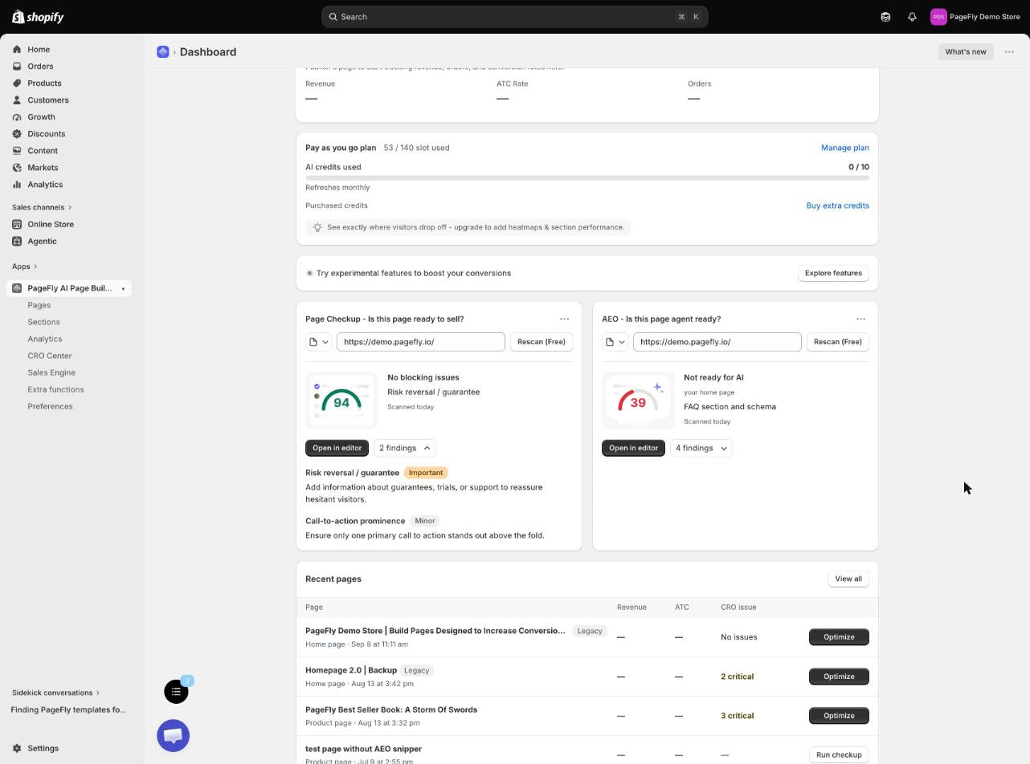Screen dimensions: 1030x764
Task: Open page type dropdown in Page Checkup
Action: pyautogui.click(x=319, y=342)
